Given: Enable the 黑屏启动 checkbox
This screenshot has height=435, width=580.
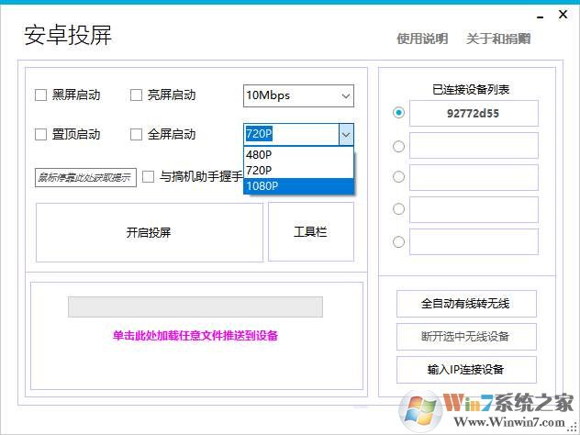Looking at the screenshot, I should 40,95.
